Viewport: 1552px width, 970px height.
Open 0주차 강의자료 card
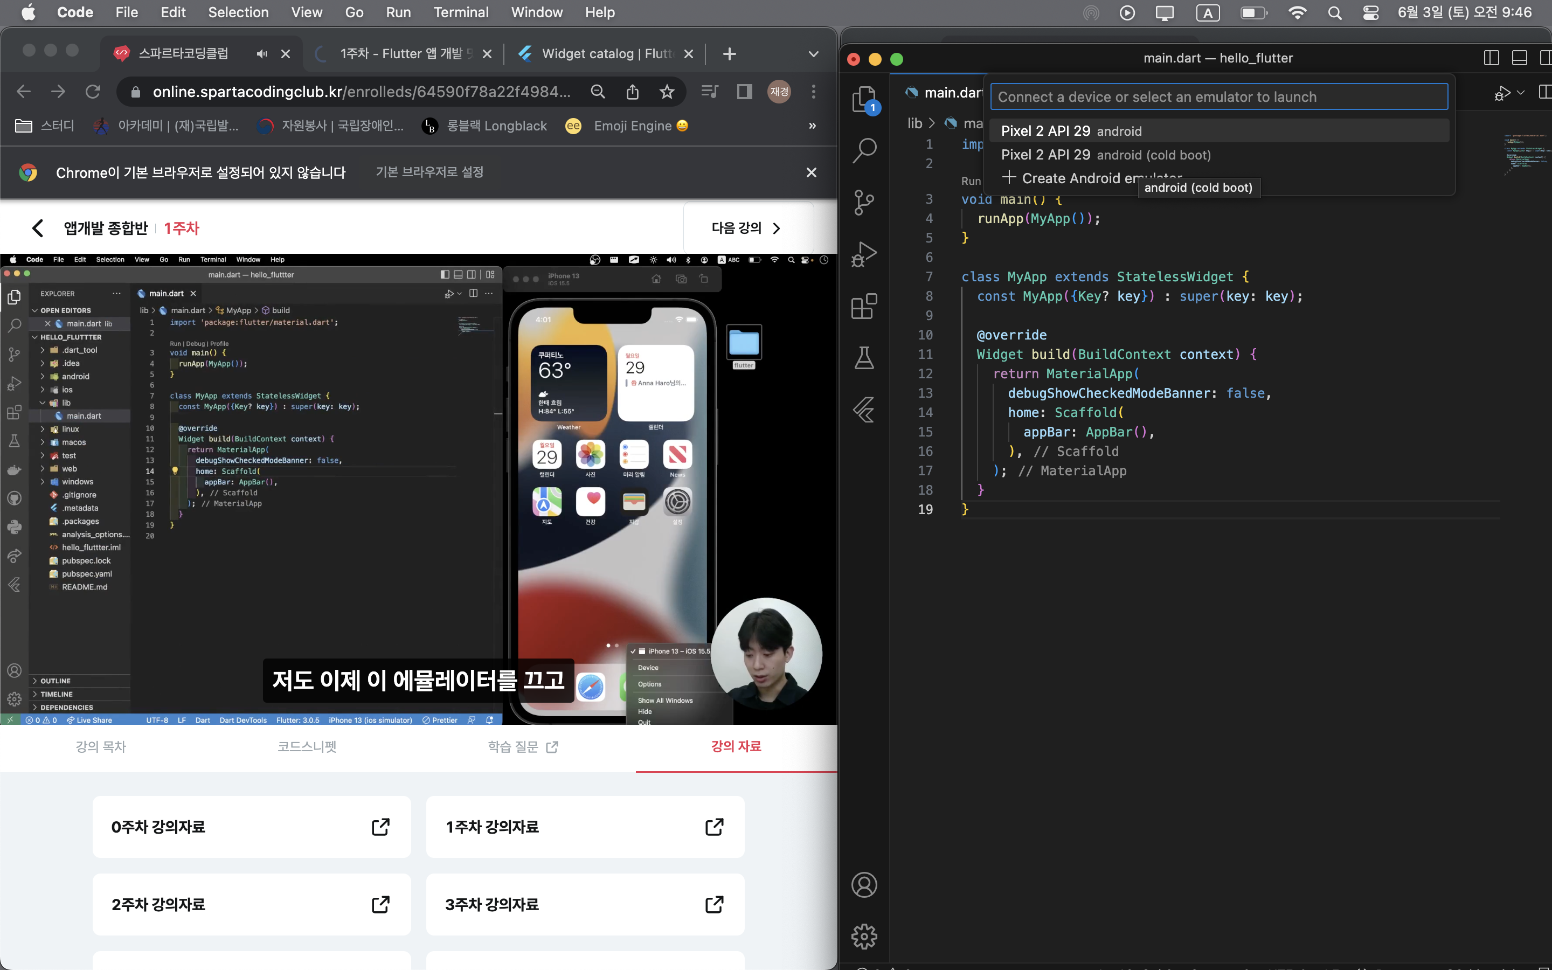pos(252,826)
